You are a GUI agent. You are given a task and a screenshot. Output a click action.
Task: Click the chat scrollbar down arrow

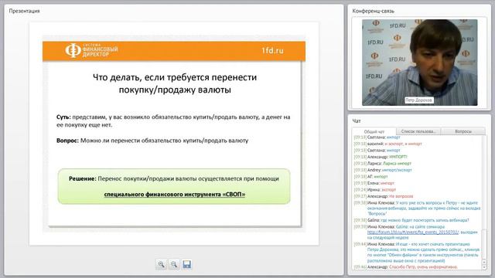click(484, 267)
